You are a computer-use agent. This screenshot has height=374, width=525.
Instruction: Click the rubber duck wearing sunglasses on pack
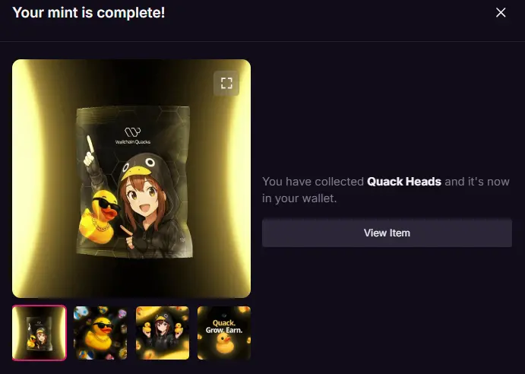[100, 216]
